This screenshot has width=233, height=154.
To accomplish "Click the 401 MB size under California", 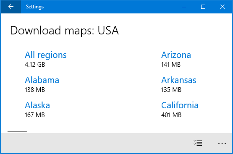I will click(171, 115).
